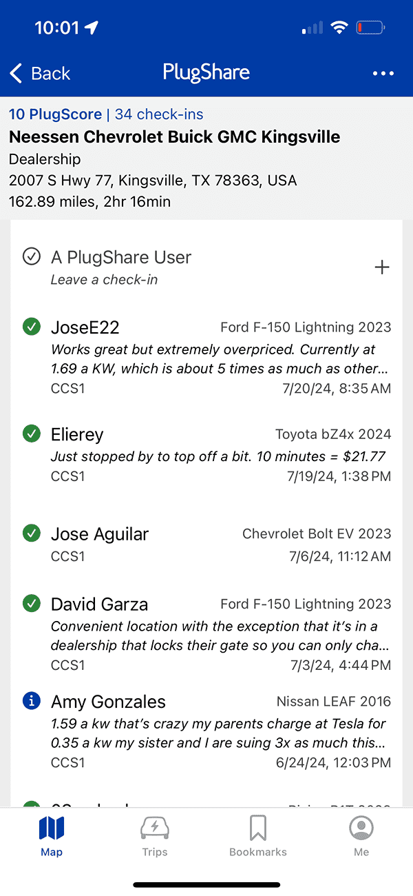Open the Map tab

click(x=52, y=836)
